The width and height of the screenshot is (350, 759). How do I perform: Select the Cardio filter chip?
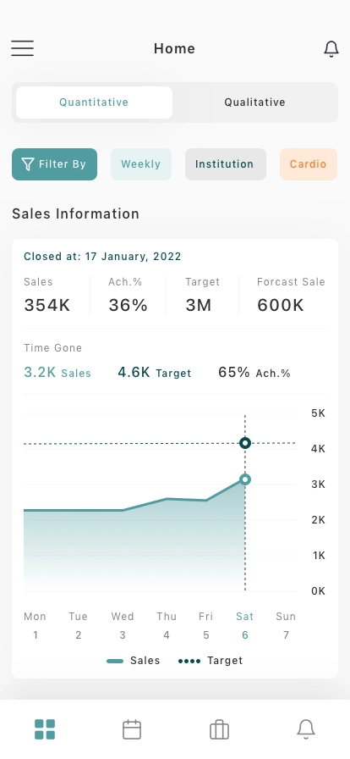click(x=309, y=164)
